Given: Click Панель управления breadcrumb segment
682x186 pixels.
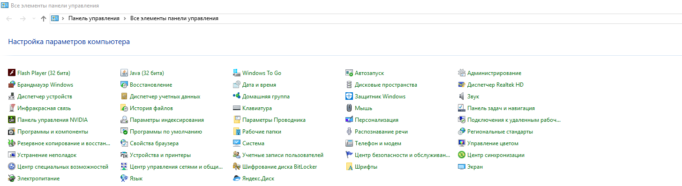Looking at the screenshot, I should tap(94, 19).
